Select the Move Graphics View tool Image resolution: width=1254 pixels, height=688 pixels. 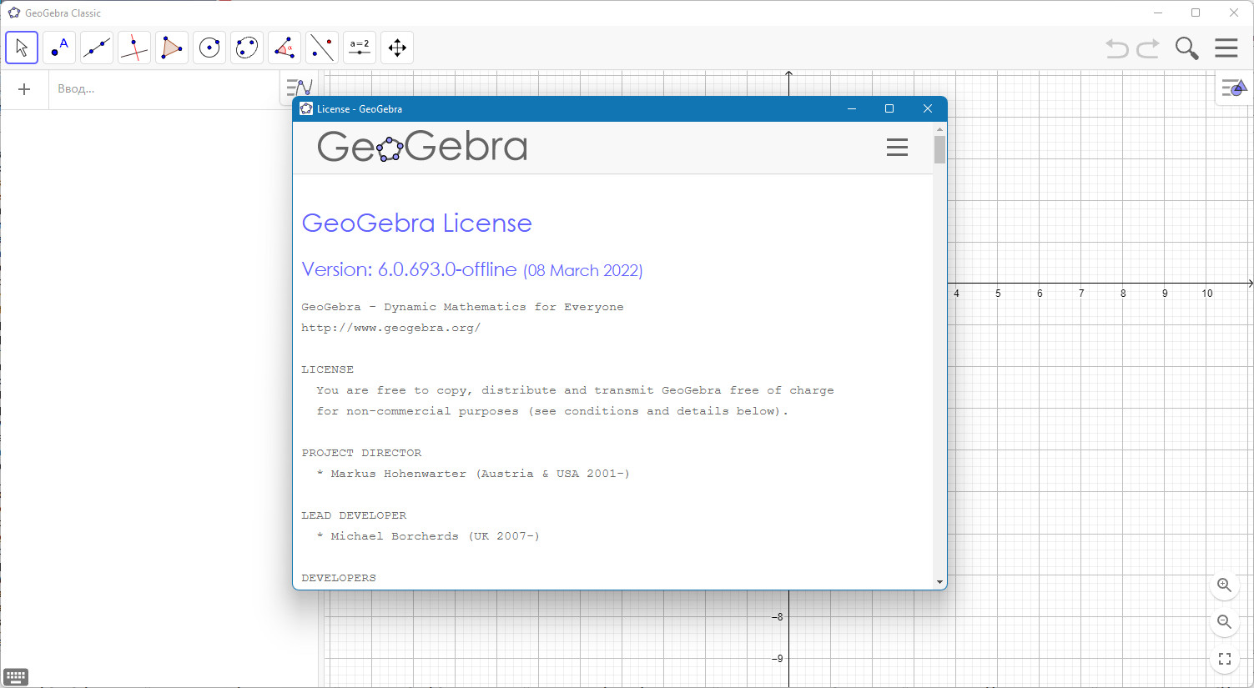tap(397, 48)
